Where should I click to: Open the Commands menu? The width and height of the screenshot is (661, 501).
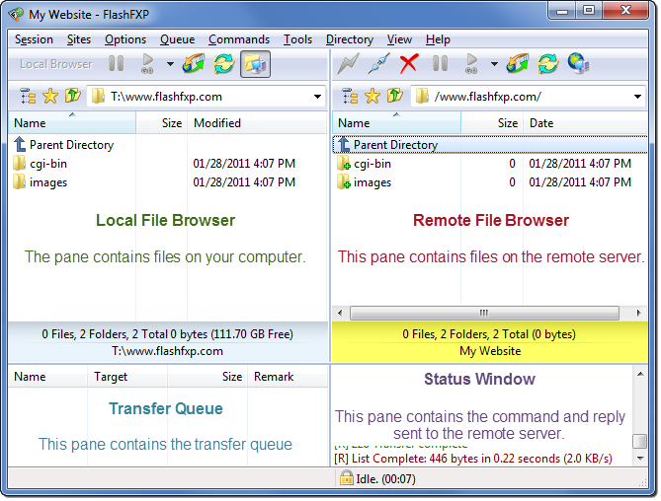click(239, 39)
